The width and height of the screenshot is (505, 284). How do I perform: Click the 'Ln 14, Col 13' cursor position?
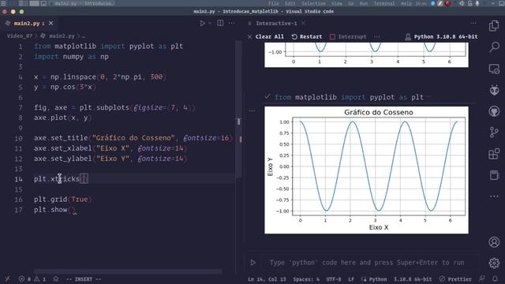tap(267, 279)
